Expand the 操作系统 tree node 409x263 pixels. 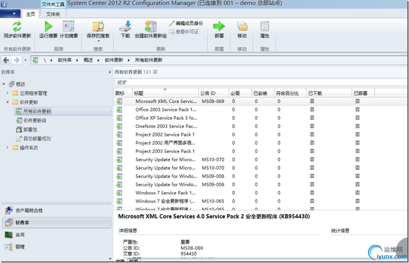tap(7, 147)
